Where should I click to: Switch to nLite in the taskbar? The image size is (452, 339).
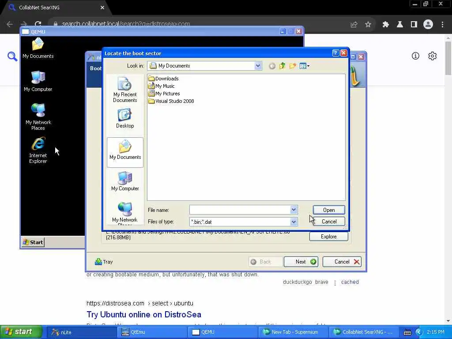(x=81, y=332)
